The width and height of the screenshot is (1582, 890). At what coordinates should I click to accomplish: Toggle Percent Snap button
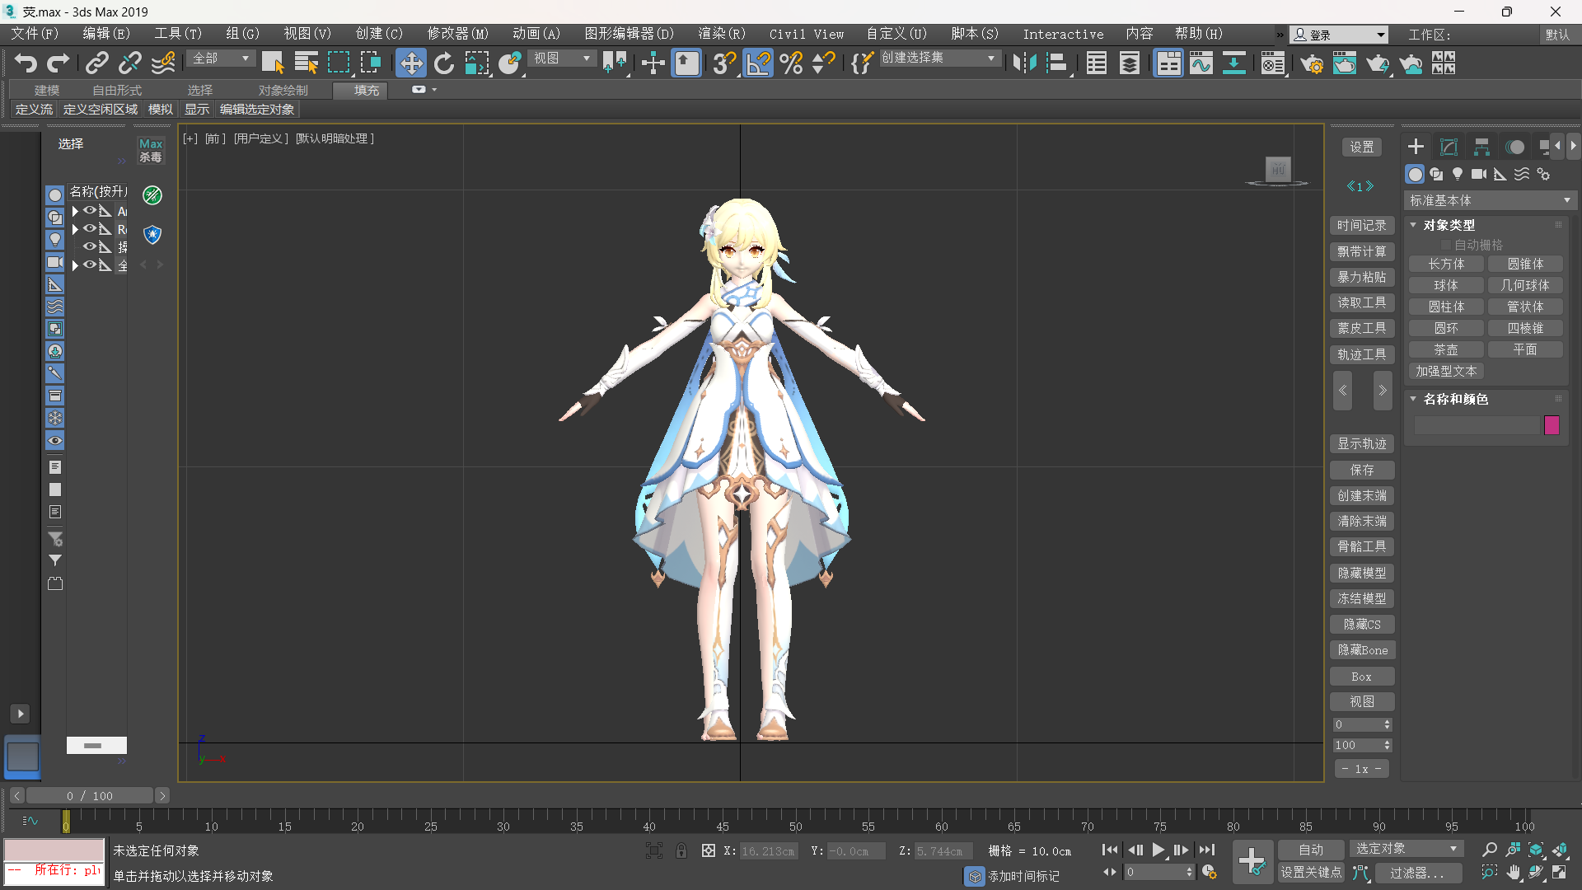[x=791, y=63]
